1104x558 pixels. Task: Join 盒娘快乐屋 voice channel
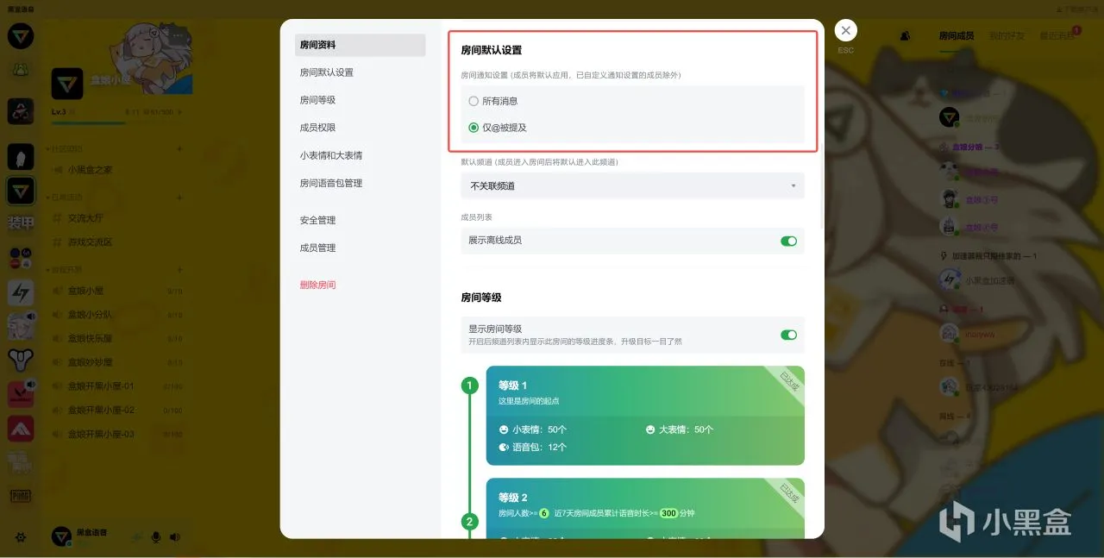[116, 338]
